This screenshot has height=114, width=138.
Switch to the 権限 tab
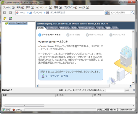tap(108, 28)
